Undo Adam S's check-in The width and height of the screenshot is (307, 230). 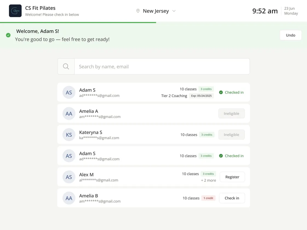pyautogui.click(x=291, y=35)
